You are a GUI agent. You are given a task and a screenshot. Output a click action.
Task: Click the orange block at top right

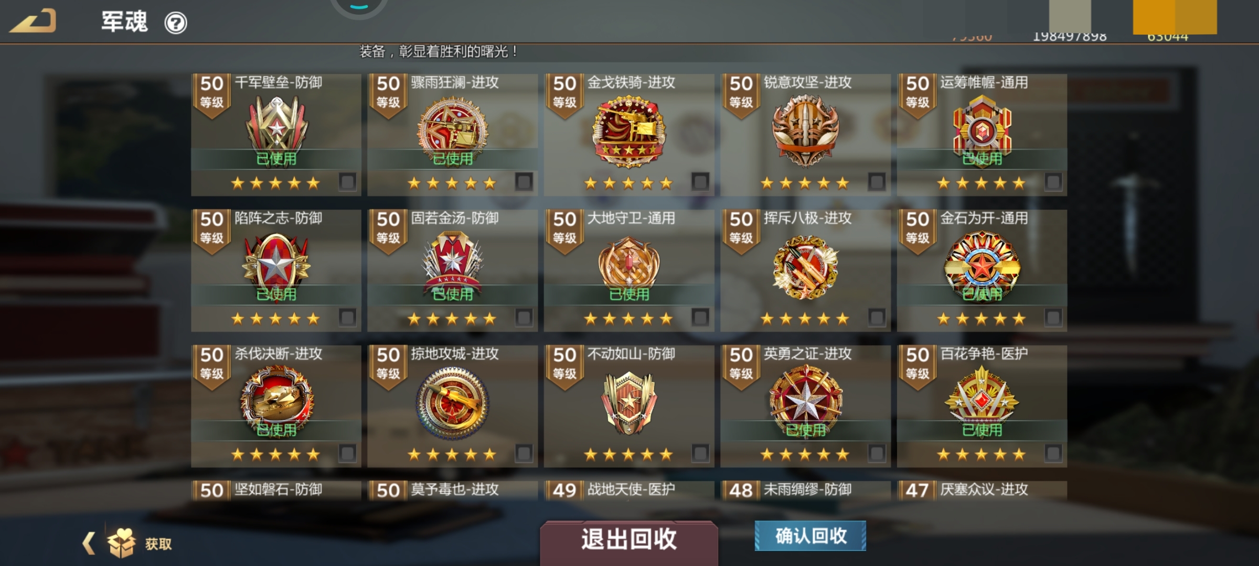tap(1175, 17)
